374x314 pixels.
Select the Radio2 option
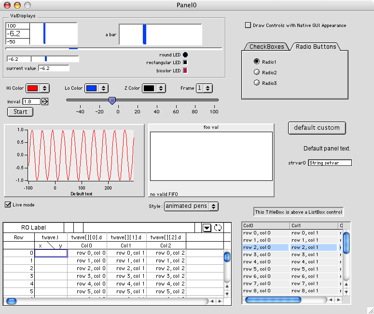pos(257,72)
